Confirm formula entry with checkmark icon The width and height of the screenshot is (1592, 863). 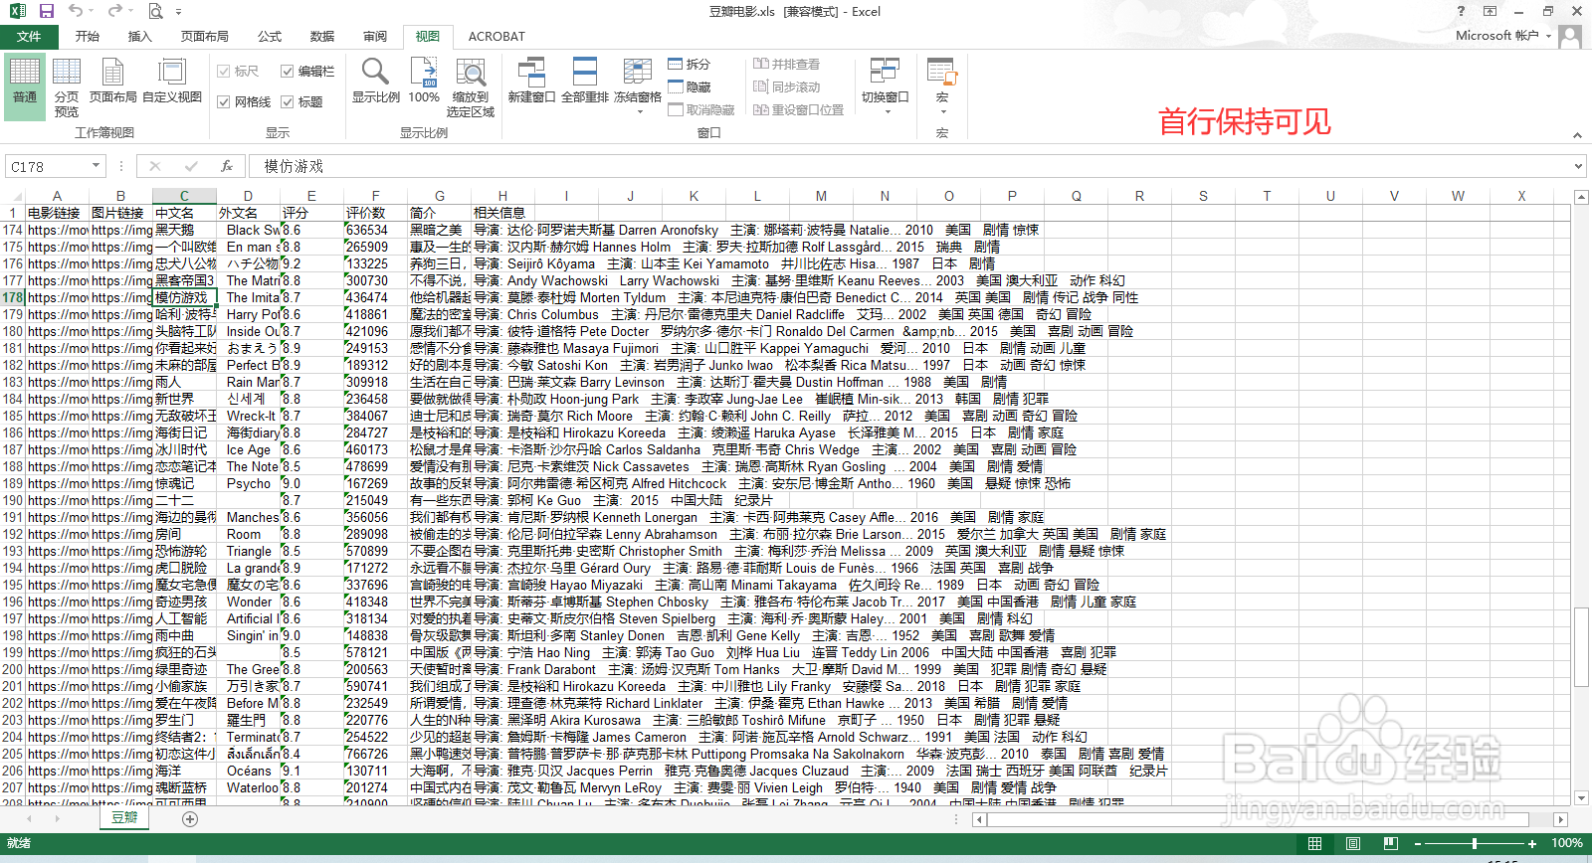[x=191, y=166]
